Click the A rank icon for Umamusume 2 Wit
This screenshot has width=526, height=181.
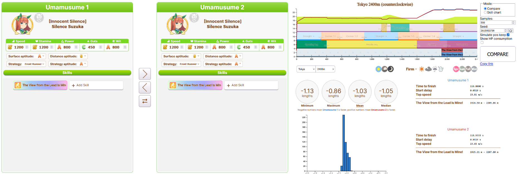[x=263, y=47]
